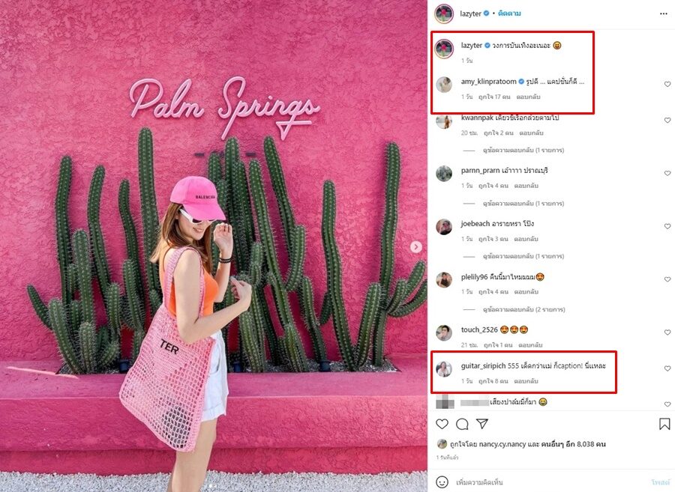This screenshot has height=492, width=675.
Task: Show the two replies under the plelily96 comment
Action: click(523, 309)
